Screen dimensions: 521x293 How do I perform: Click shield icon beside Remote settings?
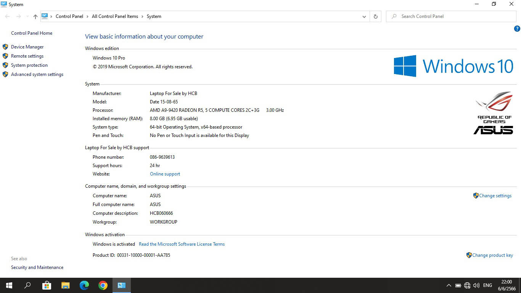coord(5,56)
